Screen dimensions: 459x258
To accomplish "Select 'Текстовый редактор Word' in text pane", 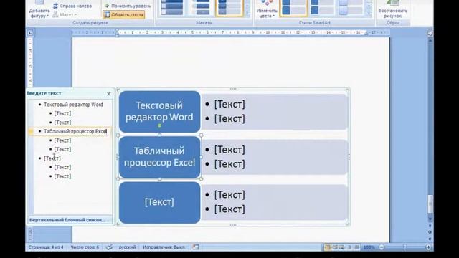I will coord(73,105).
